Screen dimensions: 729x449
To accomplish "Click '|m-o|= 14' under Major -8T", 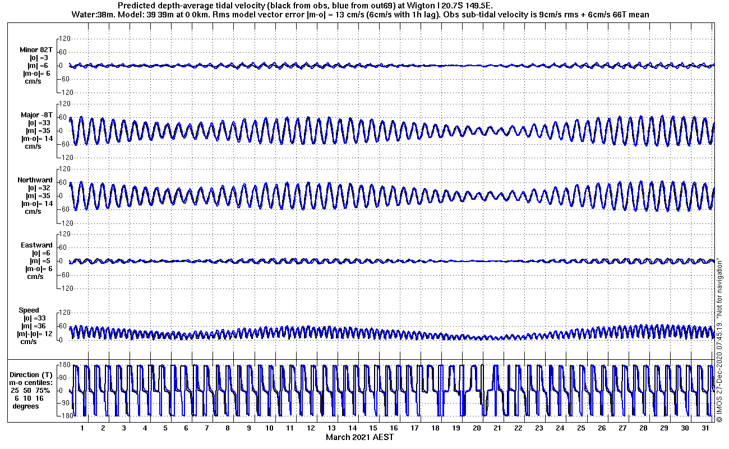I will coord(37,139).
